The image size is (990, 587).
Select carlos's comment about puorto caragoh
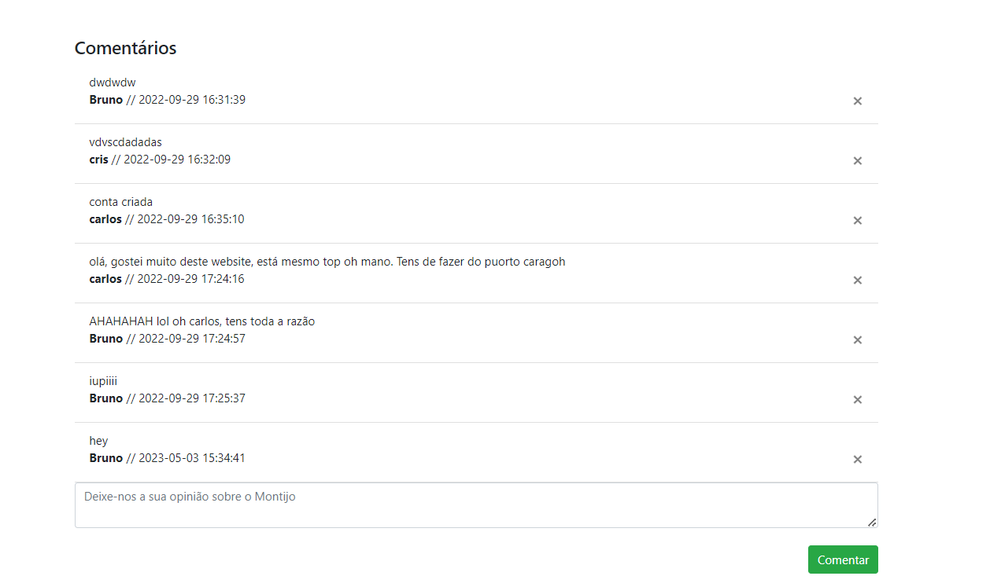[x=327, y=261]
